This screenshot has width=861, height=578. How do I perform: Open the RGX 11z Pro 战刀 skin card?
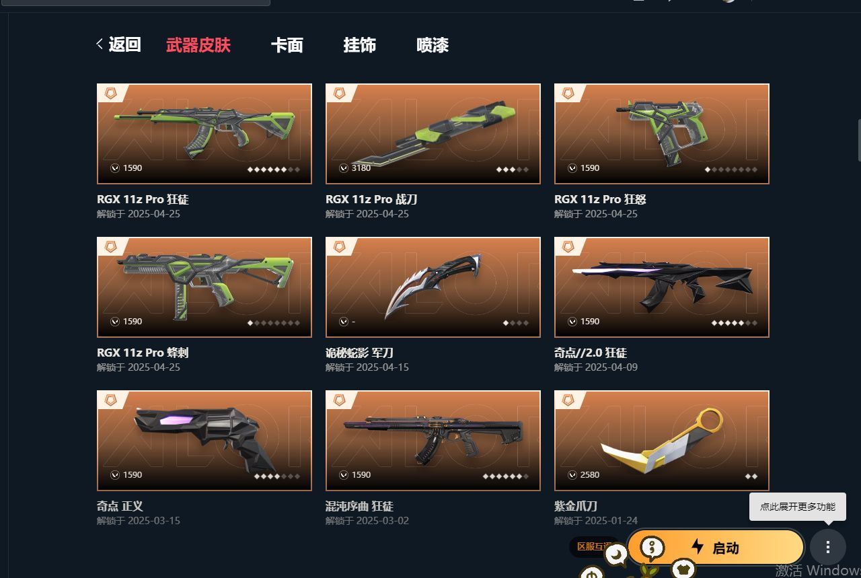433,134
